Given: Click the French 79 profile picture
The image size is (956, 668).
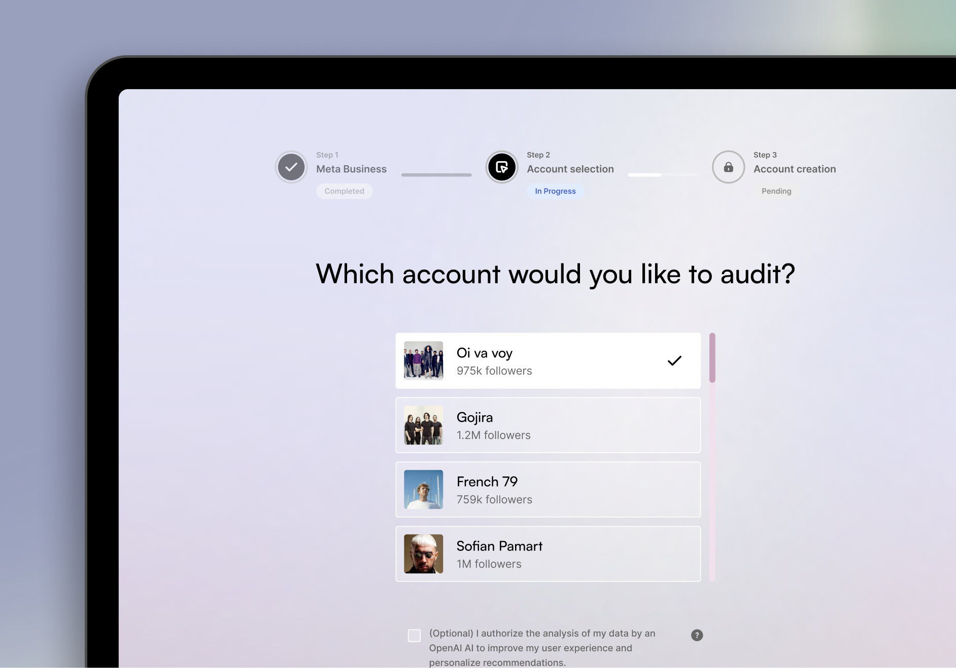Looking at the screenshot, I should (423, 490).
